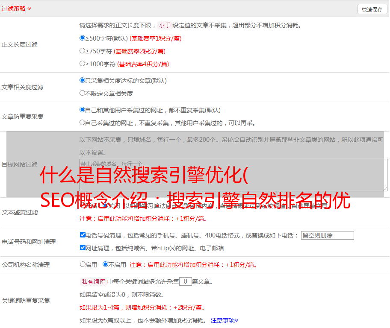Select 自己和其他用户采集过的网址 no-repeat option
The width and height of the screenshot is (390, 328).
click(83, 110)
